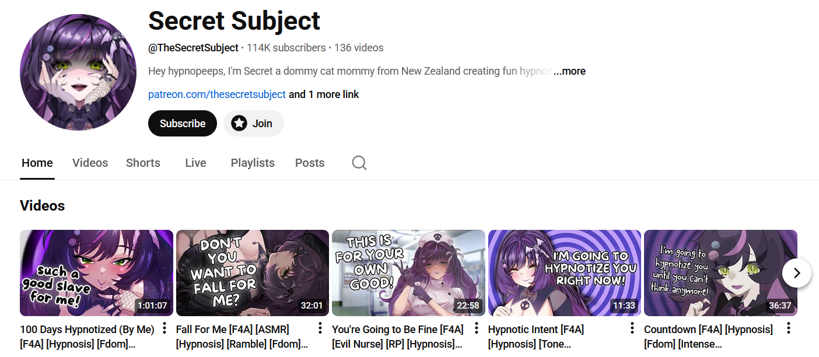Switch to the Videos tab
Image resolution: width=819 pixels, height=357 pixels.
(x=90, y=163)
